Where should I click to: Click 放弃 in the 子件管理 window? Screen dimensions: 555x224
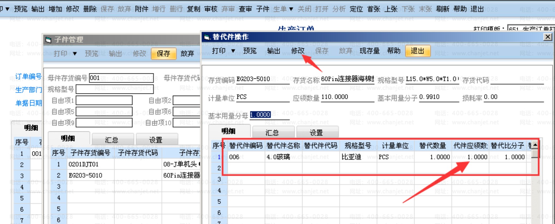click(x=187, y=54)
